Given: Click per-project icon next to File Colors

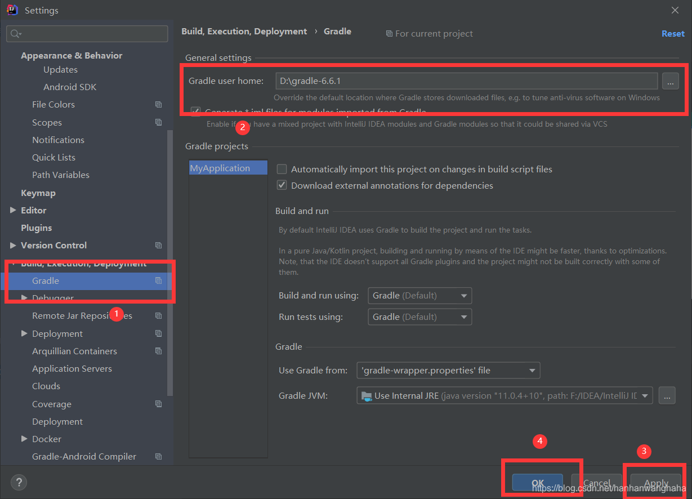Looking at the screenshot, I should coord(158,104).
